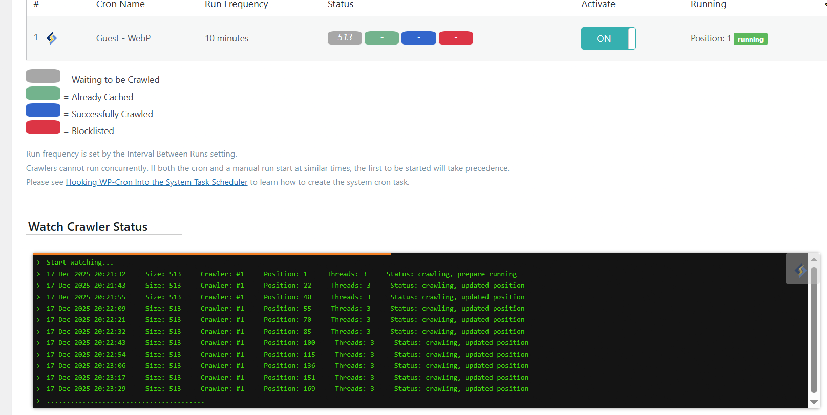The width and height of the screenshot is (827, 415).
Task: Click the Position: 1 text
Action: [x=711, y=38]
